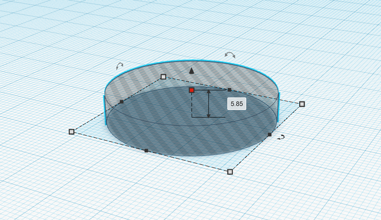
Task: Edit the 5.85 height dimension field
Action: 237,104
